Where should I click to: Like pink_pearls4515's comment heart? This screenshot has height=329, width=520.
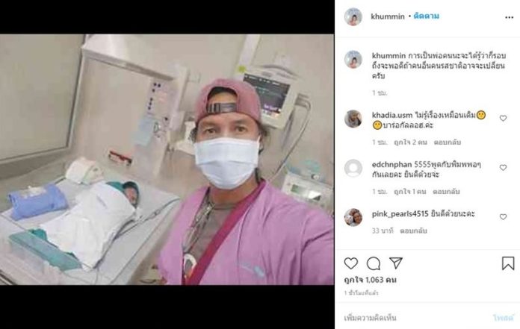pos(503,217)
